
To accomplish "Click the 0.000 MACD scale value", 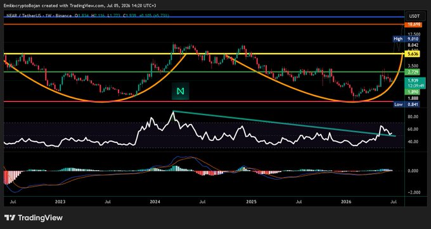I will click(413, 171).
